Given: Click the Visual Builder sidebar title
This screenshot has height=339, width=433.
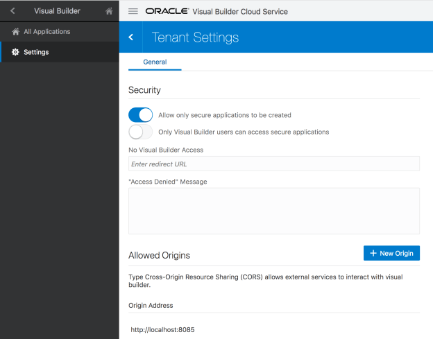Looking at the screenshot, I should 57,11.
